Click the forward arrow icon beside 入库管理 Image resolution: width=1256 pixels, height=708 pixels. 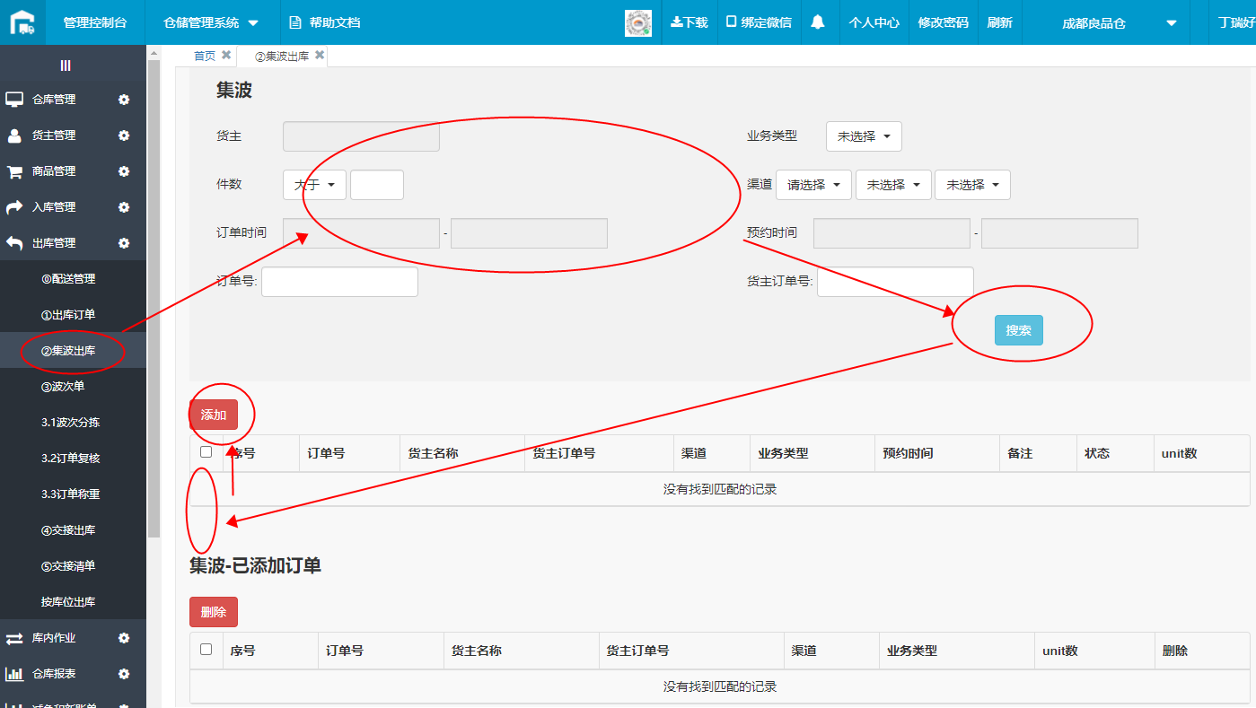pyautogui.click(x=14, y=207)
